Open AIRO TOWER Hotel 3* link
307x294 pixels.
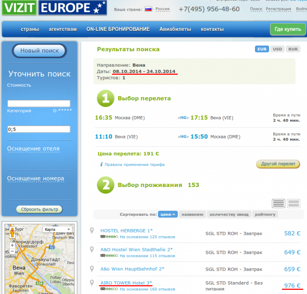pyautogui.click(x=126, y=283)
